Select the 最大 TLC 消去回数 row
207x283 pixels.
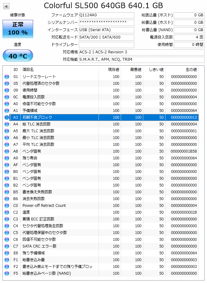101,131
